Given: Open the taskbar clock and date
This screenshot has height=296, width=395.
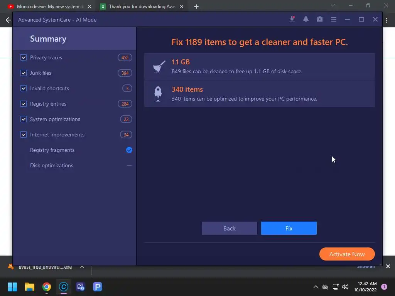Looking at the screenshot, I should tap(365, 287).
